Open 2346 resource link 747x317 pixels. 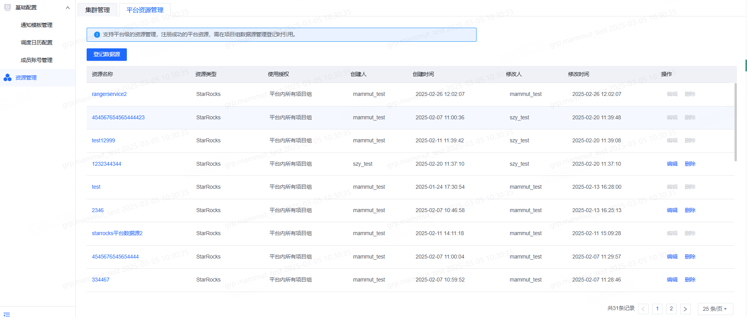coord(98,210)
